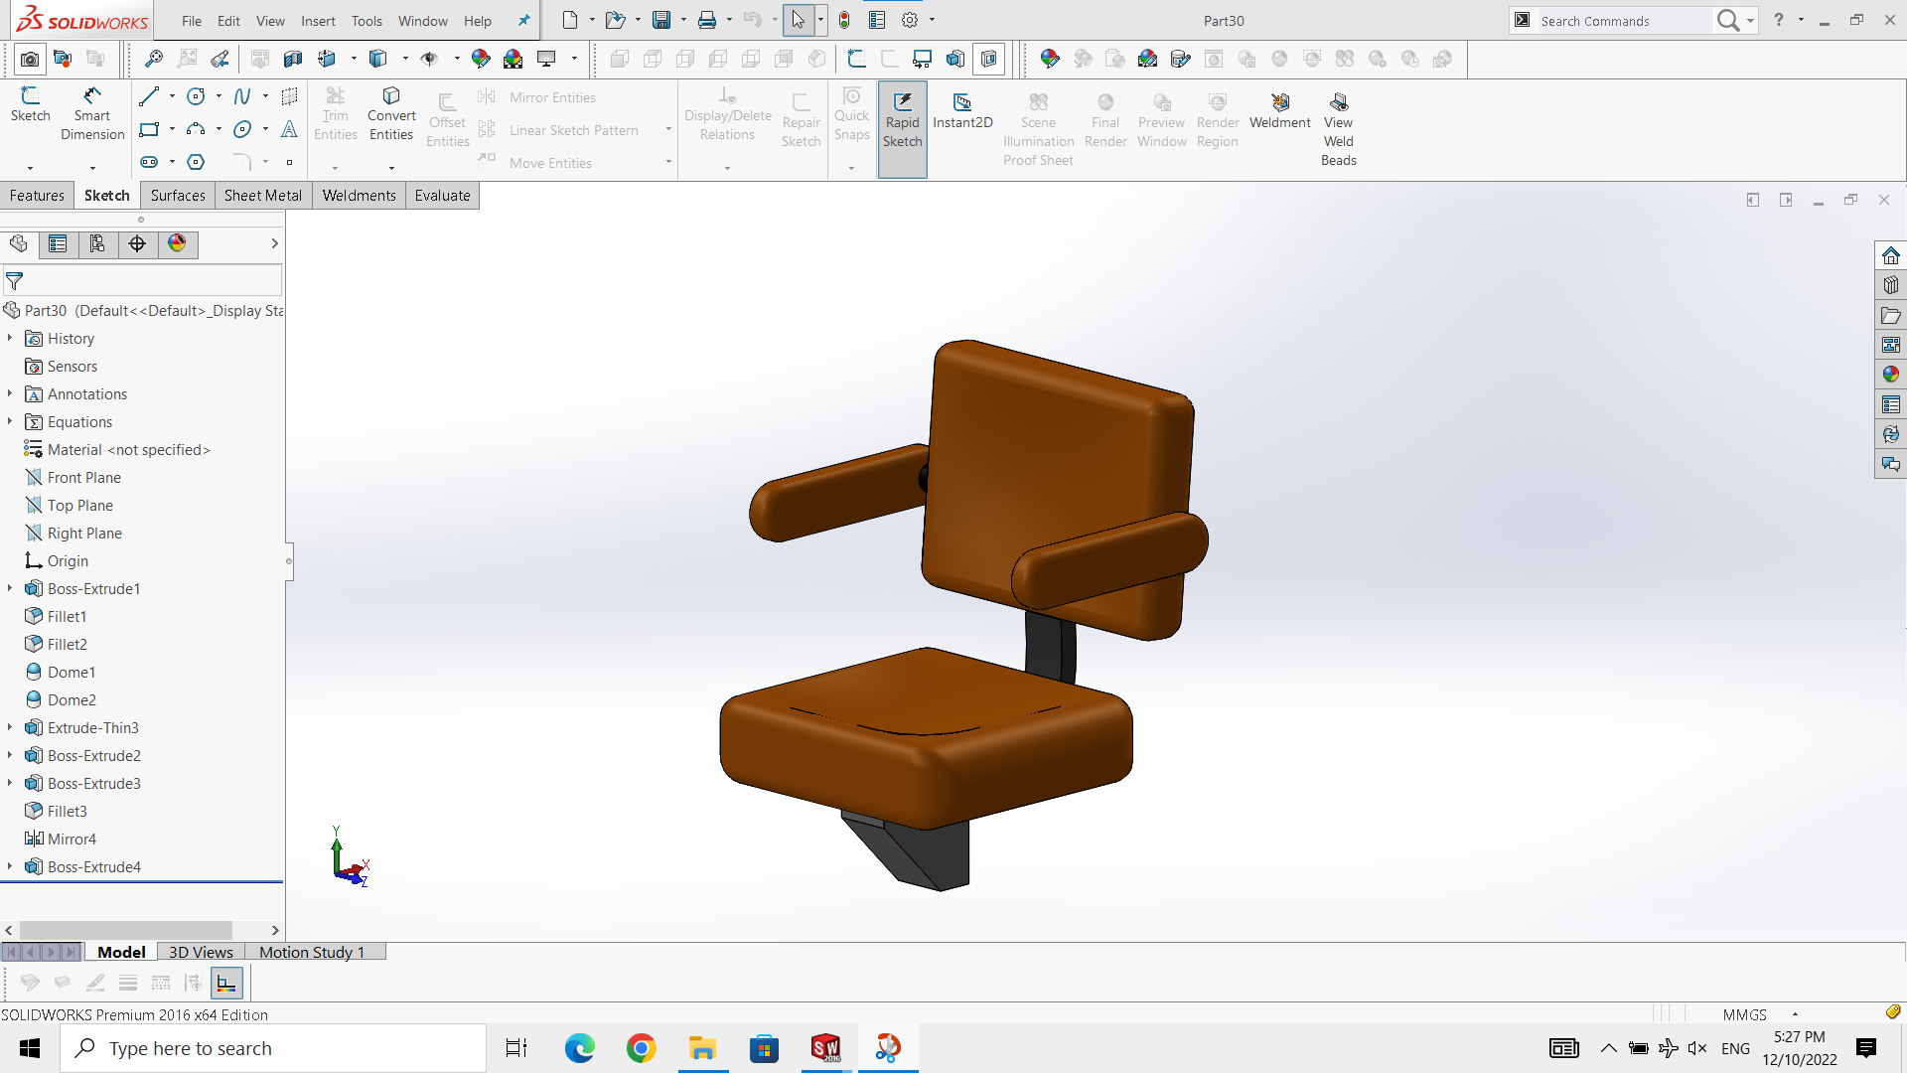The image size is (1907, 1073).
Task: Switch to the Features tab
Action: coord(37,196)
